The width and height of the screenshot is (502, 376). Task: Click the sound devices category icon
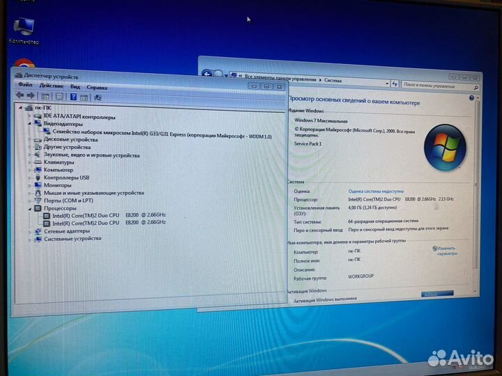point(38,155)
